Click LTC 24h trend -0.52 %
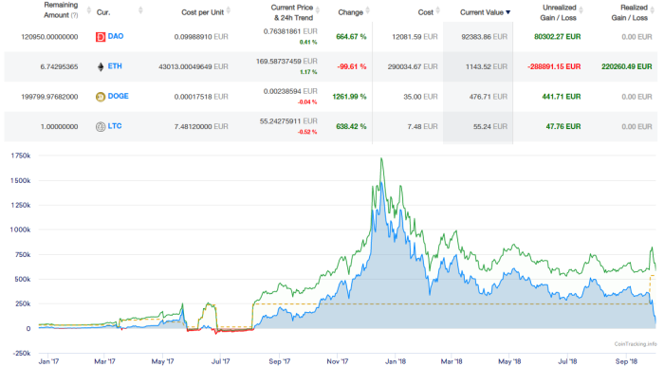The width and height of the screenshot is (664, 367). click(x=307, y=132)
